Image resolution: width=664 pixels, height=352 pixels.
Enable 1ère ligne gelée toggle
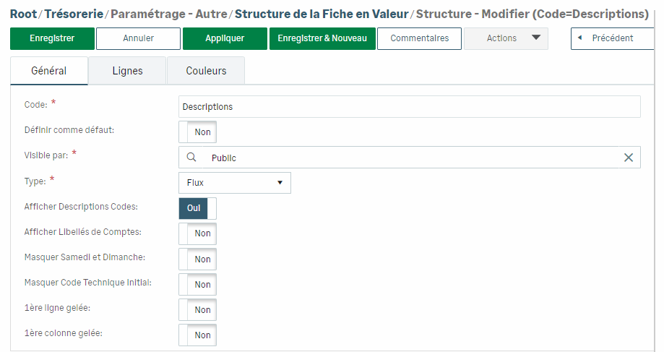pos(197,309)
